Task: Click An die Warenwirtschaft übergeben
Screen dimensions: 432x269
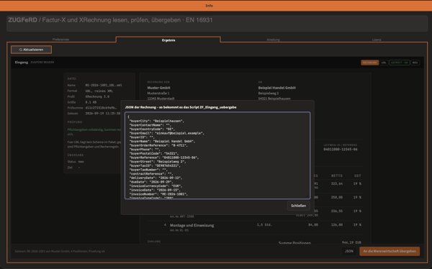Action: [390, 251]
